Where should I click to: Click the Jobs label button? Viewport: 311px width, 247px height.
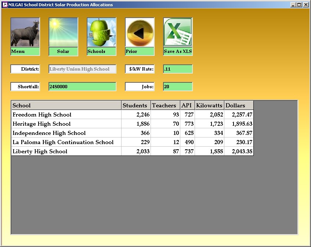point(140,86)
